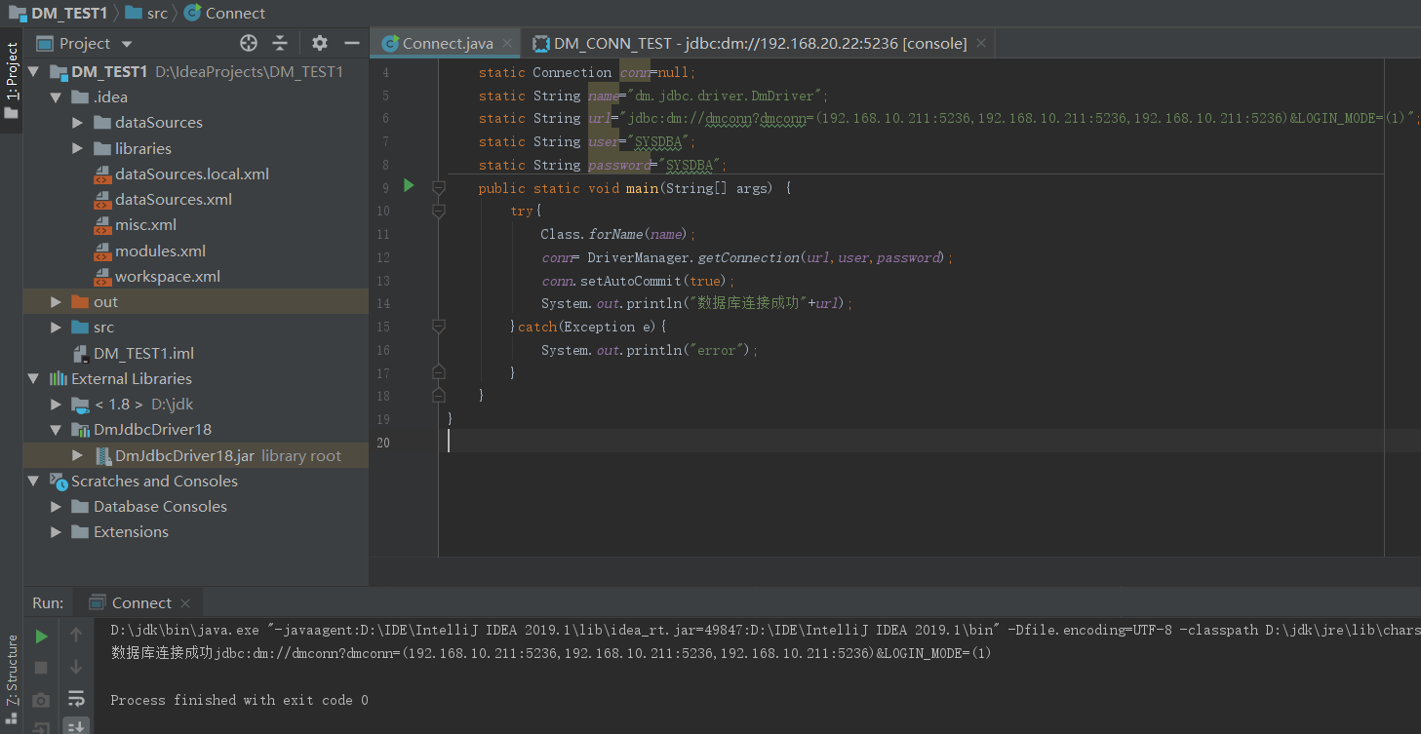Rerun Connect with green play button
Viewport: 1421px width, 734px height.
click(x=41, y=637)
